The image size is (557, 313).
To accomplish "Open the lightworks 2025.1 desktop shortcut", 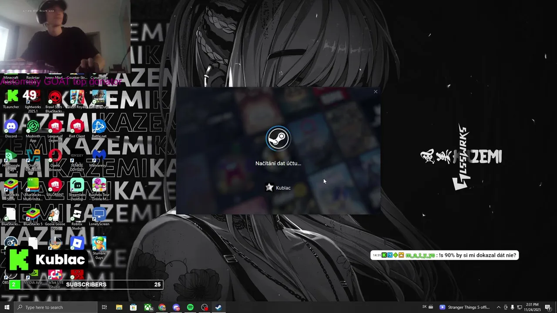I will (33, 101).
